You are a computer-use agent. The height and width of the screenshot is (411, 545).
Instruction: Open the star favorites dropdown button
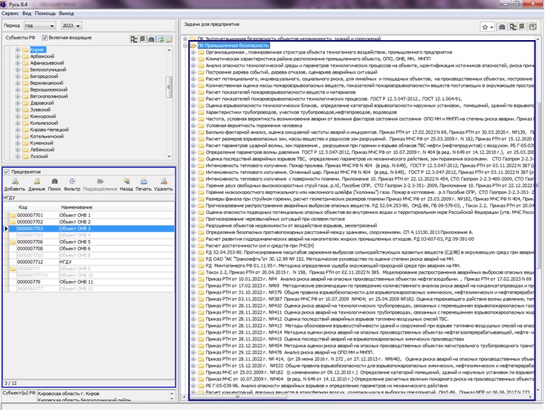click(x=487, y=27)
